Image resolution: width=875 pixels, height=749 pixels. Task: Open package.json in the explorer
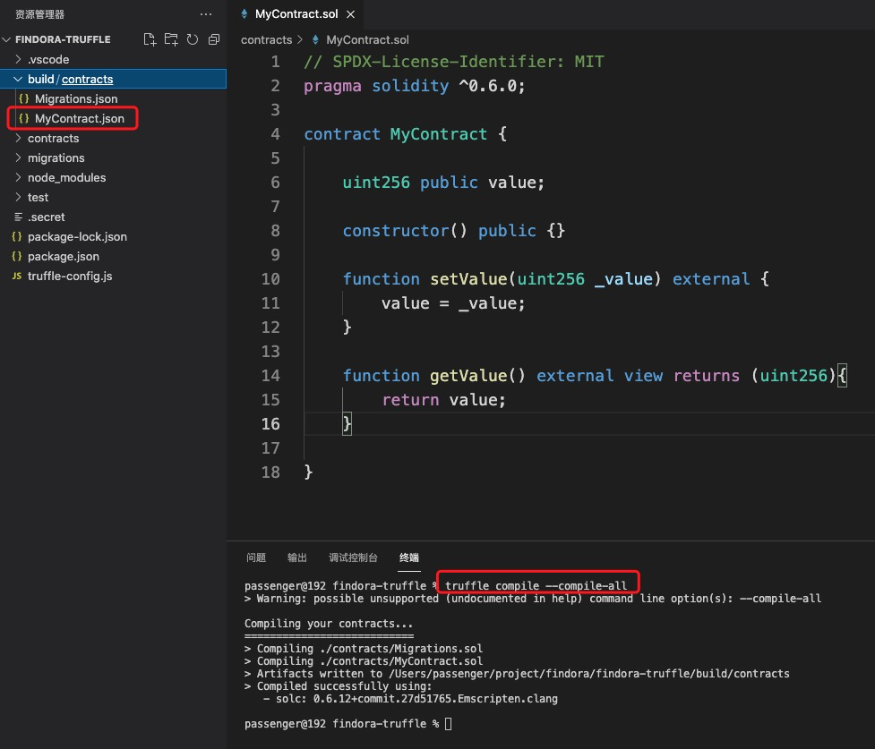point(64,257)
